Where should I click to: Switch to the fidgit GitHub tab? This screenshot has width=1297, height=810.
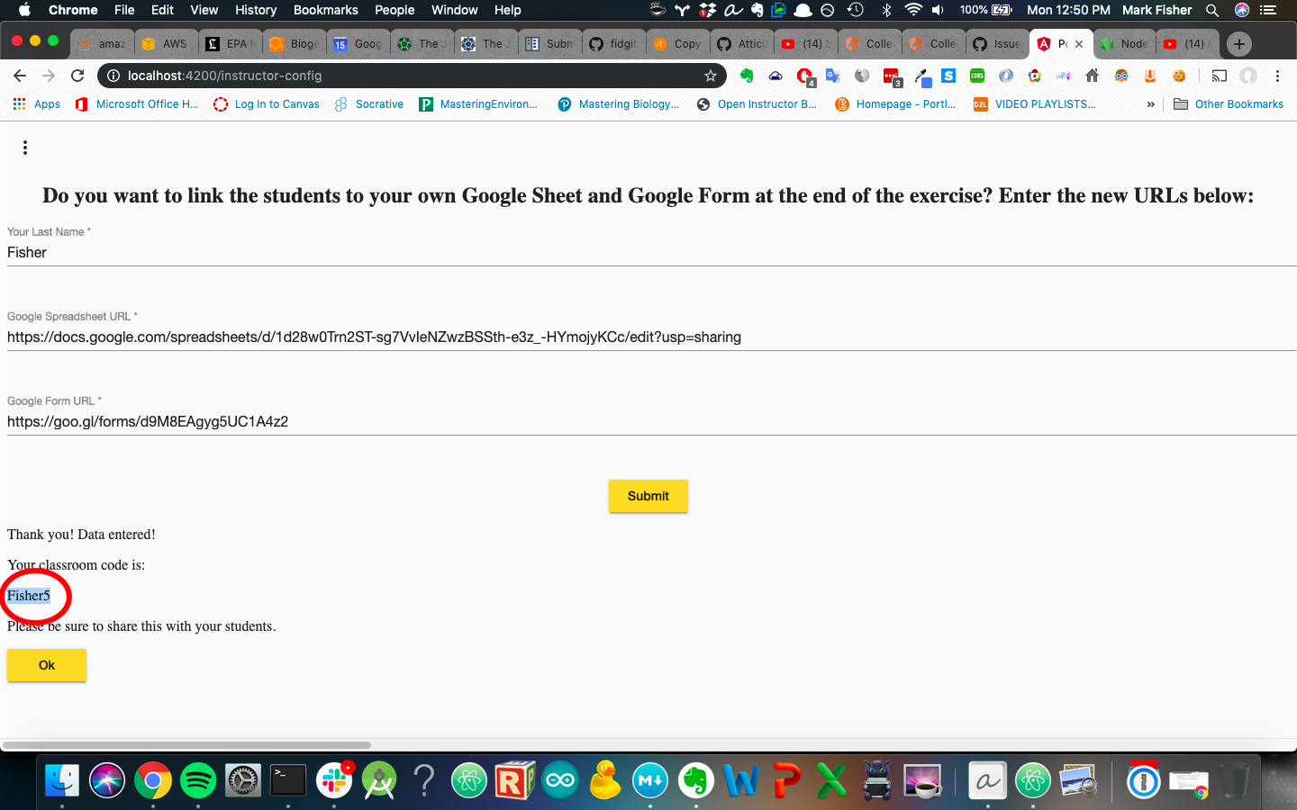[x=613, y=42]
